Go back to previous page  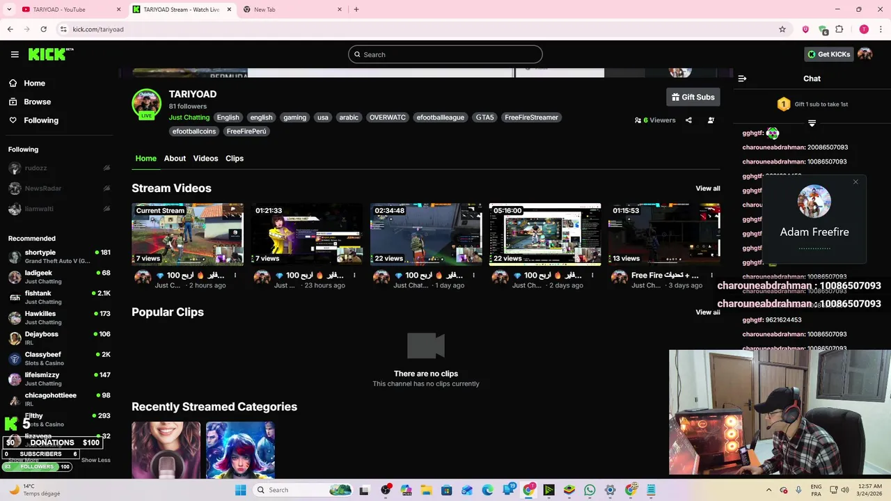(x=10, y=29)
